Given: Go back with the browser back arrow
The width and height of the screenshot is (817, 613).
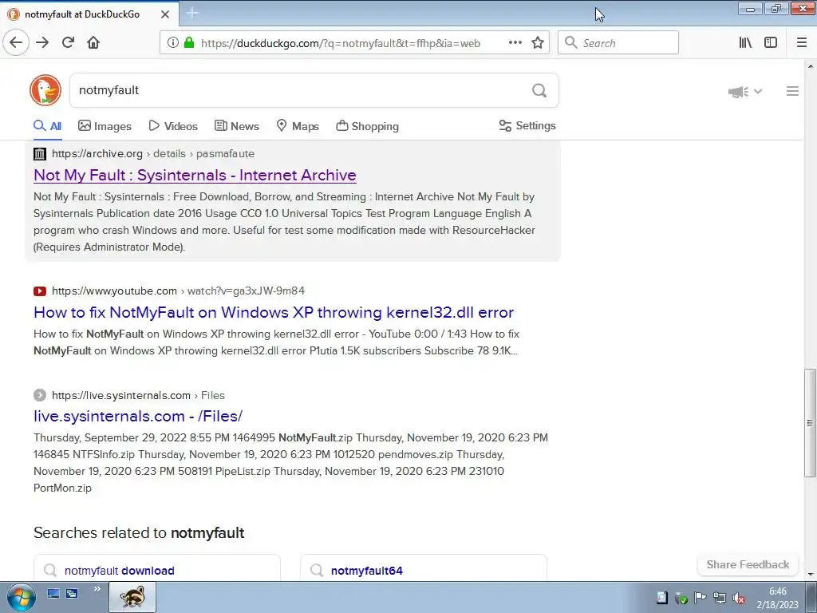Looking at the screenshot, I should (16, 43).
